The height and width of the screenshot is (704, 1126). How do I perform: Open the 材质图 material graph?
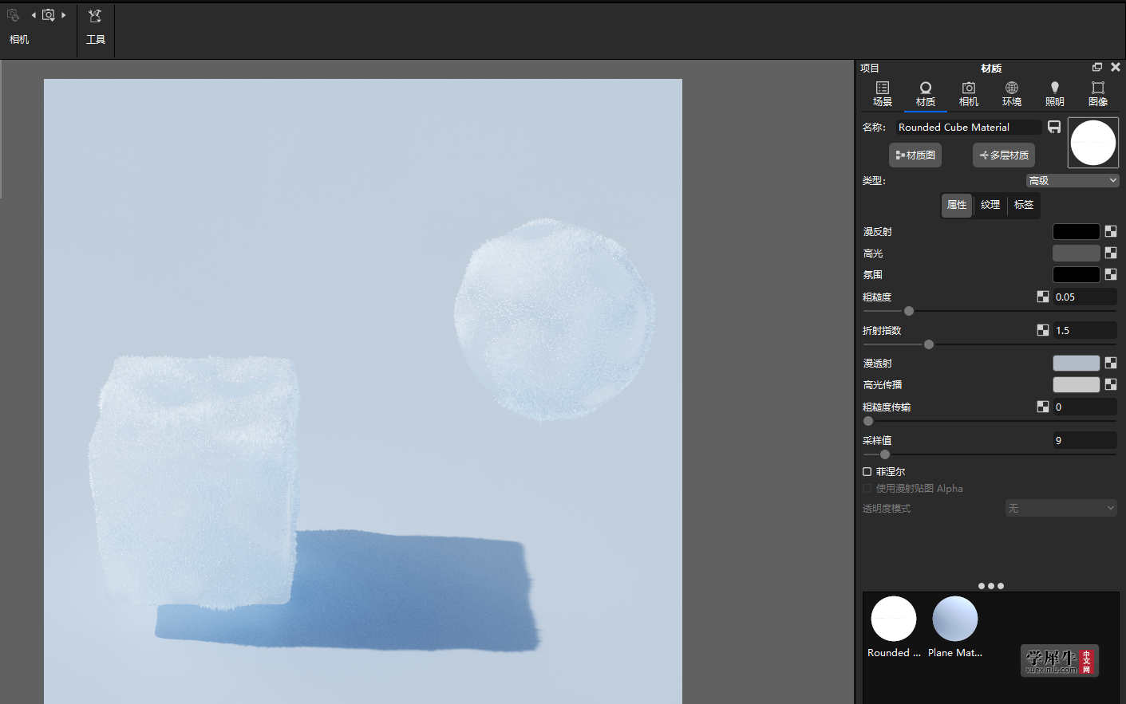click(x=915, y=155)
